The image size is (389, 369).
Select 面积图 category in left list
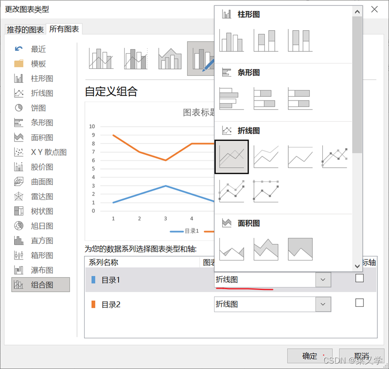40,137
